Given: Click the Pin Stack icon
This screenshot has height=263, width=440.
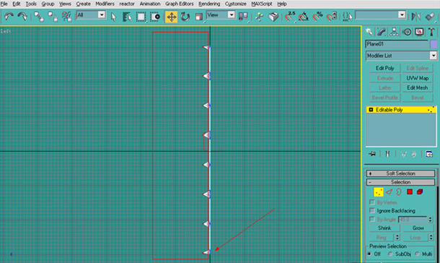Looking at the screenshot, I should pyautogui.click(x=372, y=154).
